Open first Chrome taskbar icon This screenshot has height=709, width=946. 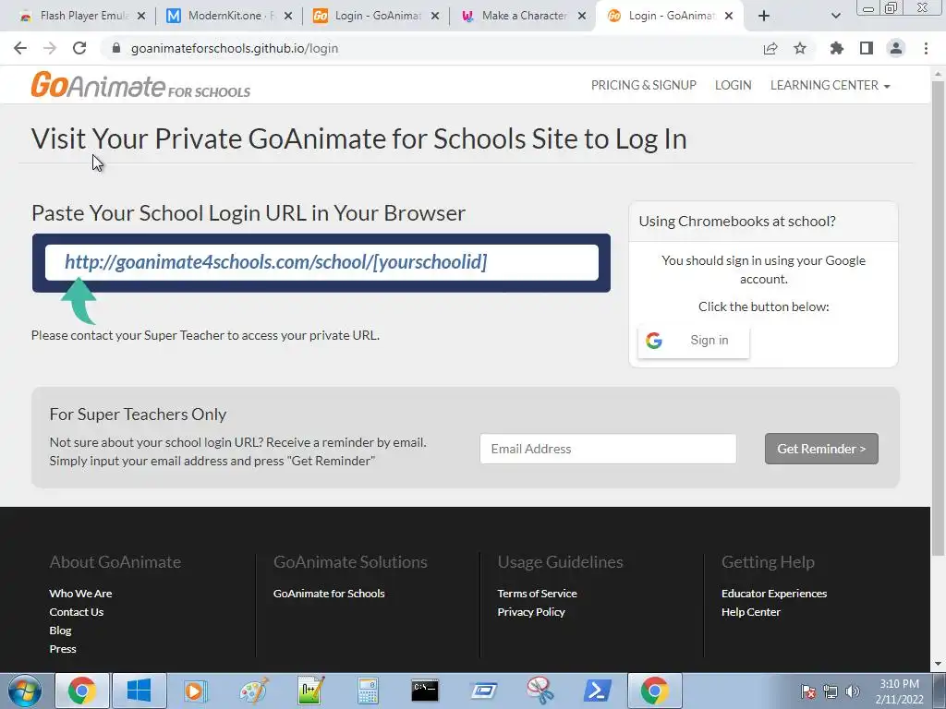coord(82,691)
